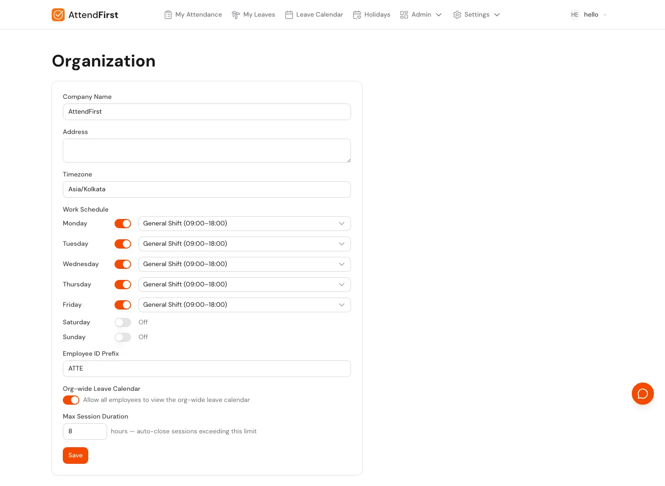The height and width of the screenshot is (486, 665).
Task: Click the My Leaves leaf icon
Action: click(236, 14)
